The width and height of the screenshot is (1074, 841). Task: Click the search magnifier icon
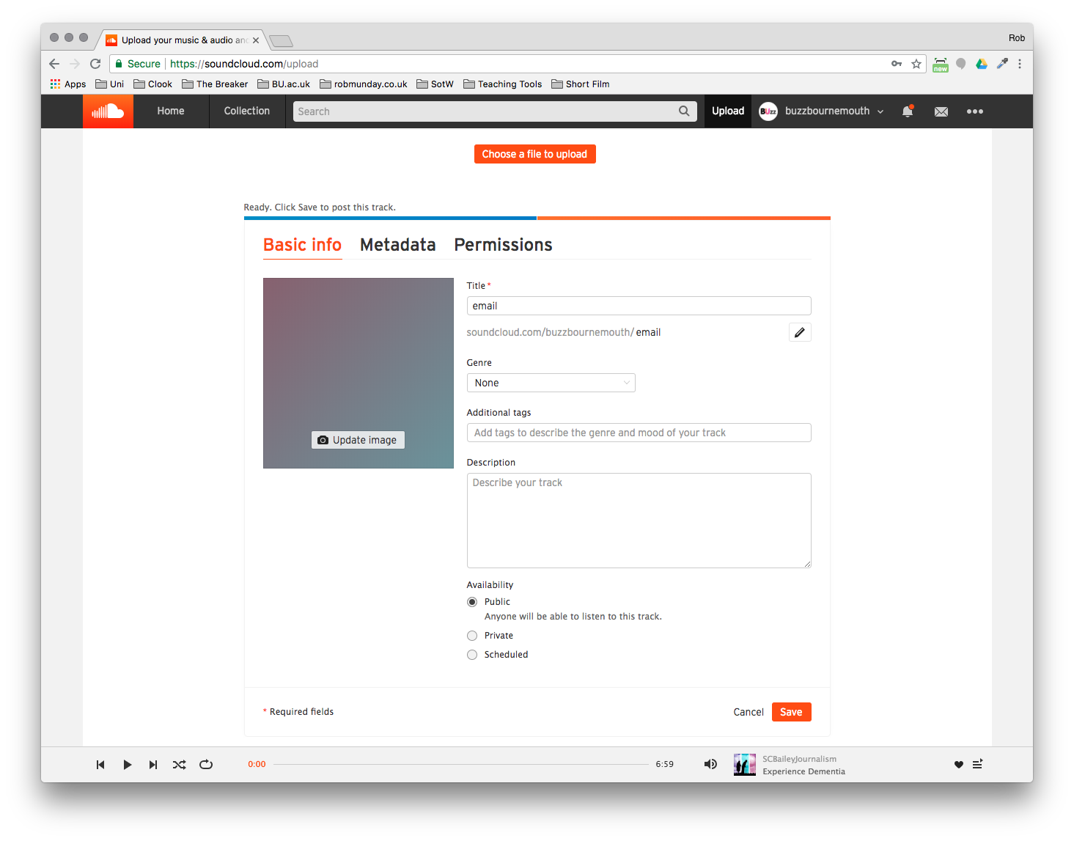pyautogui.click(x=684, y=111)
